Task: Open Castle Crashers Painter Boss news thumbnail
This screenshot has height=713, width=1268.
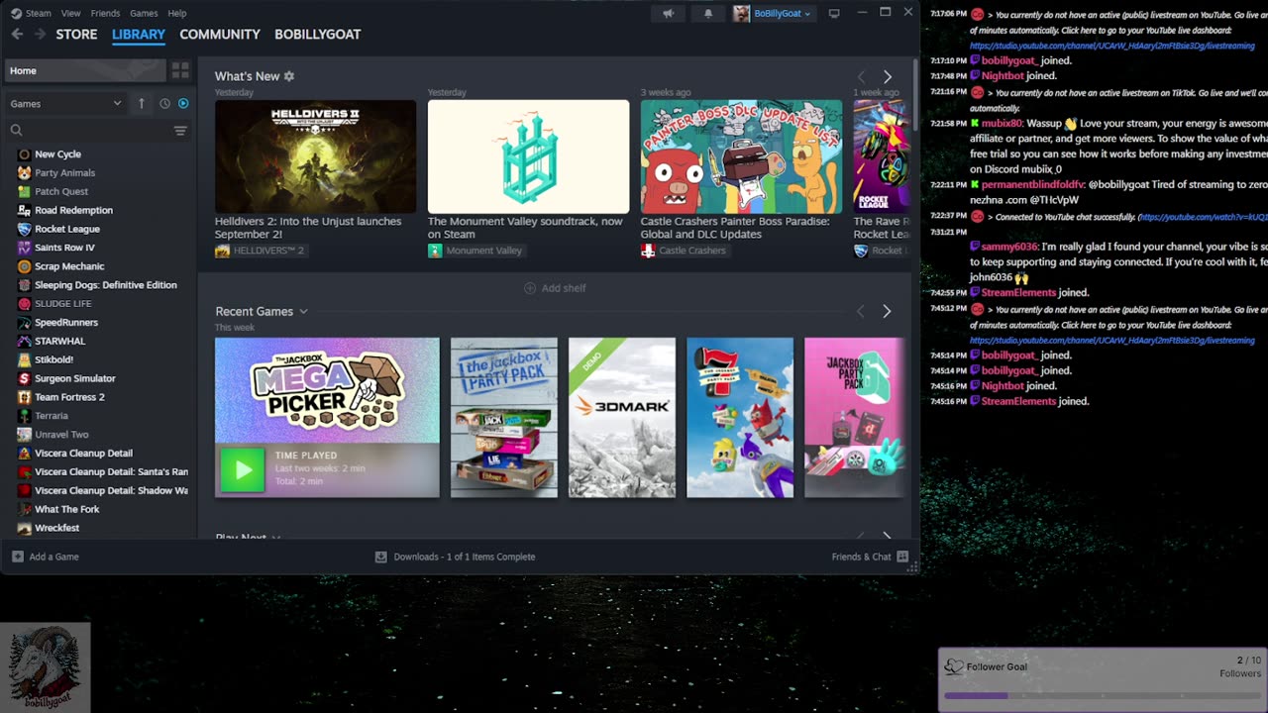Action: pyautogui.click(x=741, y=156)
